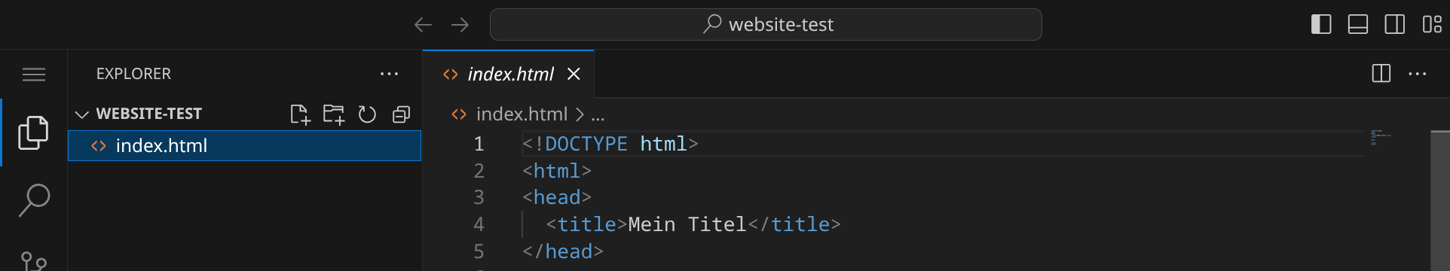
Task: Open the hamburger application menu
Action: coord(34,75)
